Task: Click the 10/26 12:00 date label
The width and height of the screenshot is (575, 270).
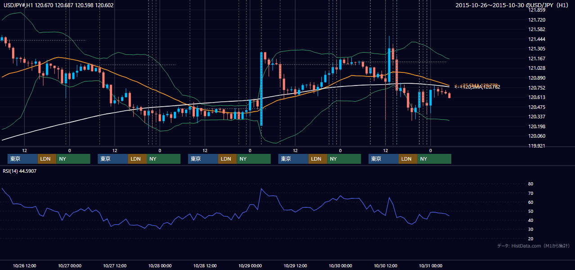Action: 25,265
